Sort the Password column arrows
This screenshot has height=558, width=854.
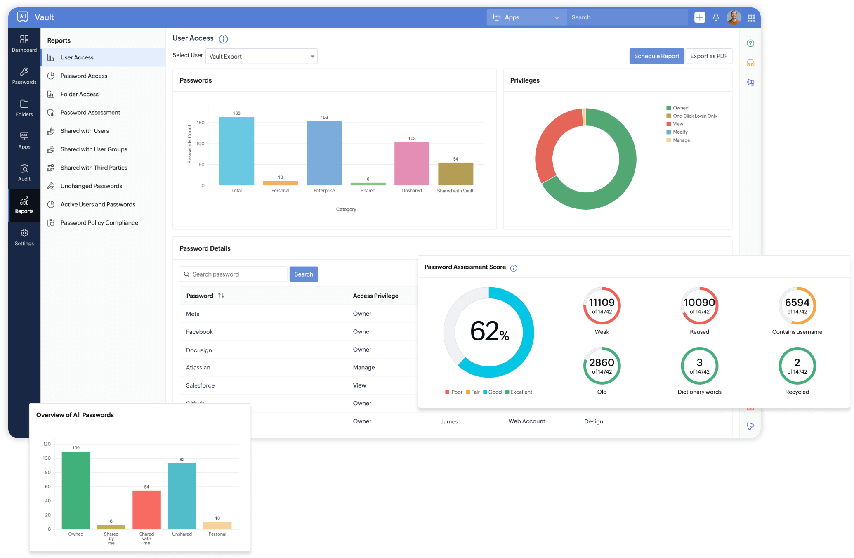pos(221,296)
